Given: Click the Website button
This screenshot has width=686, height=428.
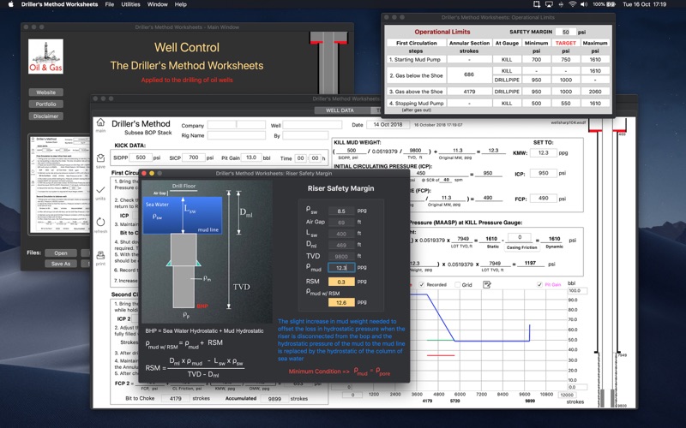Looking at the screenshot, I should [x=46, y=92].
